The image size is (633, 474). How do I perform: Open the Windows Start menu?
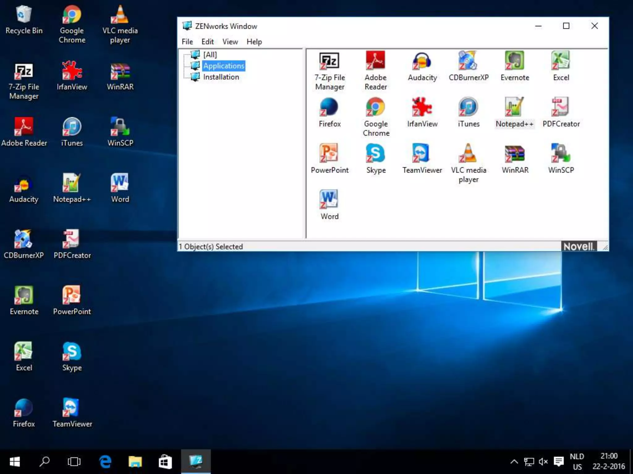tap(15, 462)
